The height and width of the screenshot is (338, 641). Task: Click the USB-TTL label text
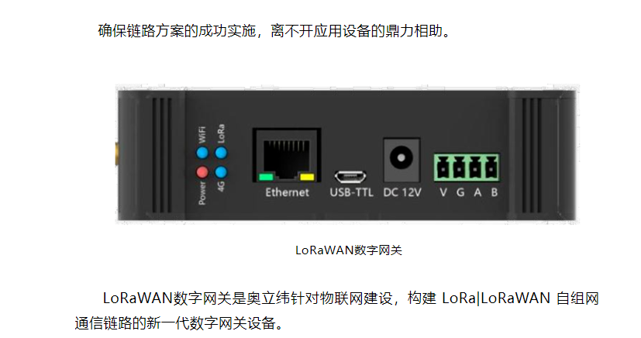352,192
